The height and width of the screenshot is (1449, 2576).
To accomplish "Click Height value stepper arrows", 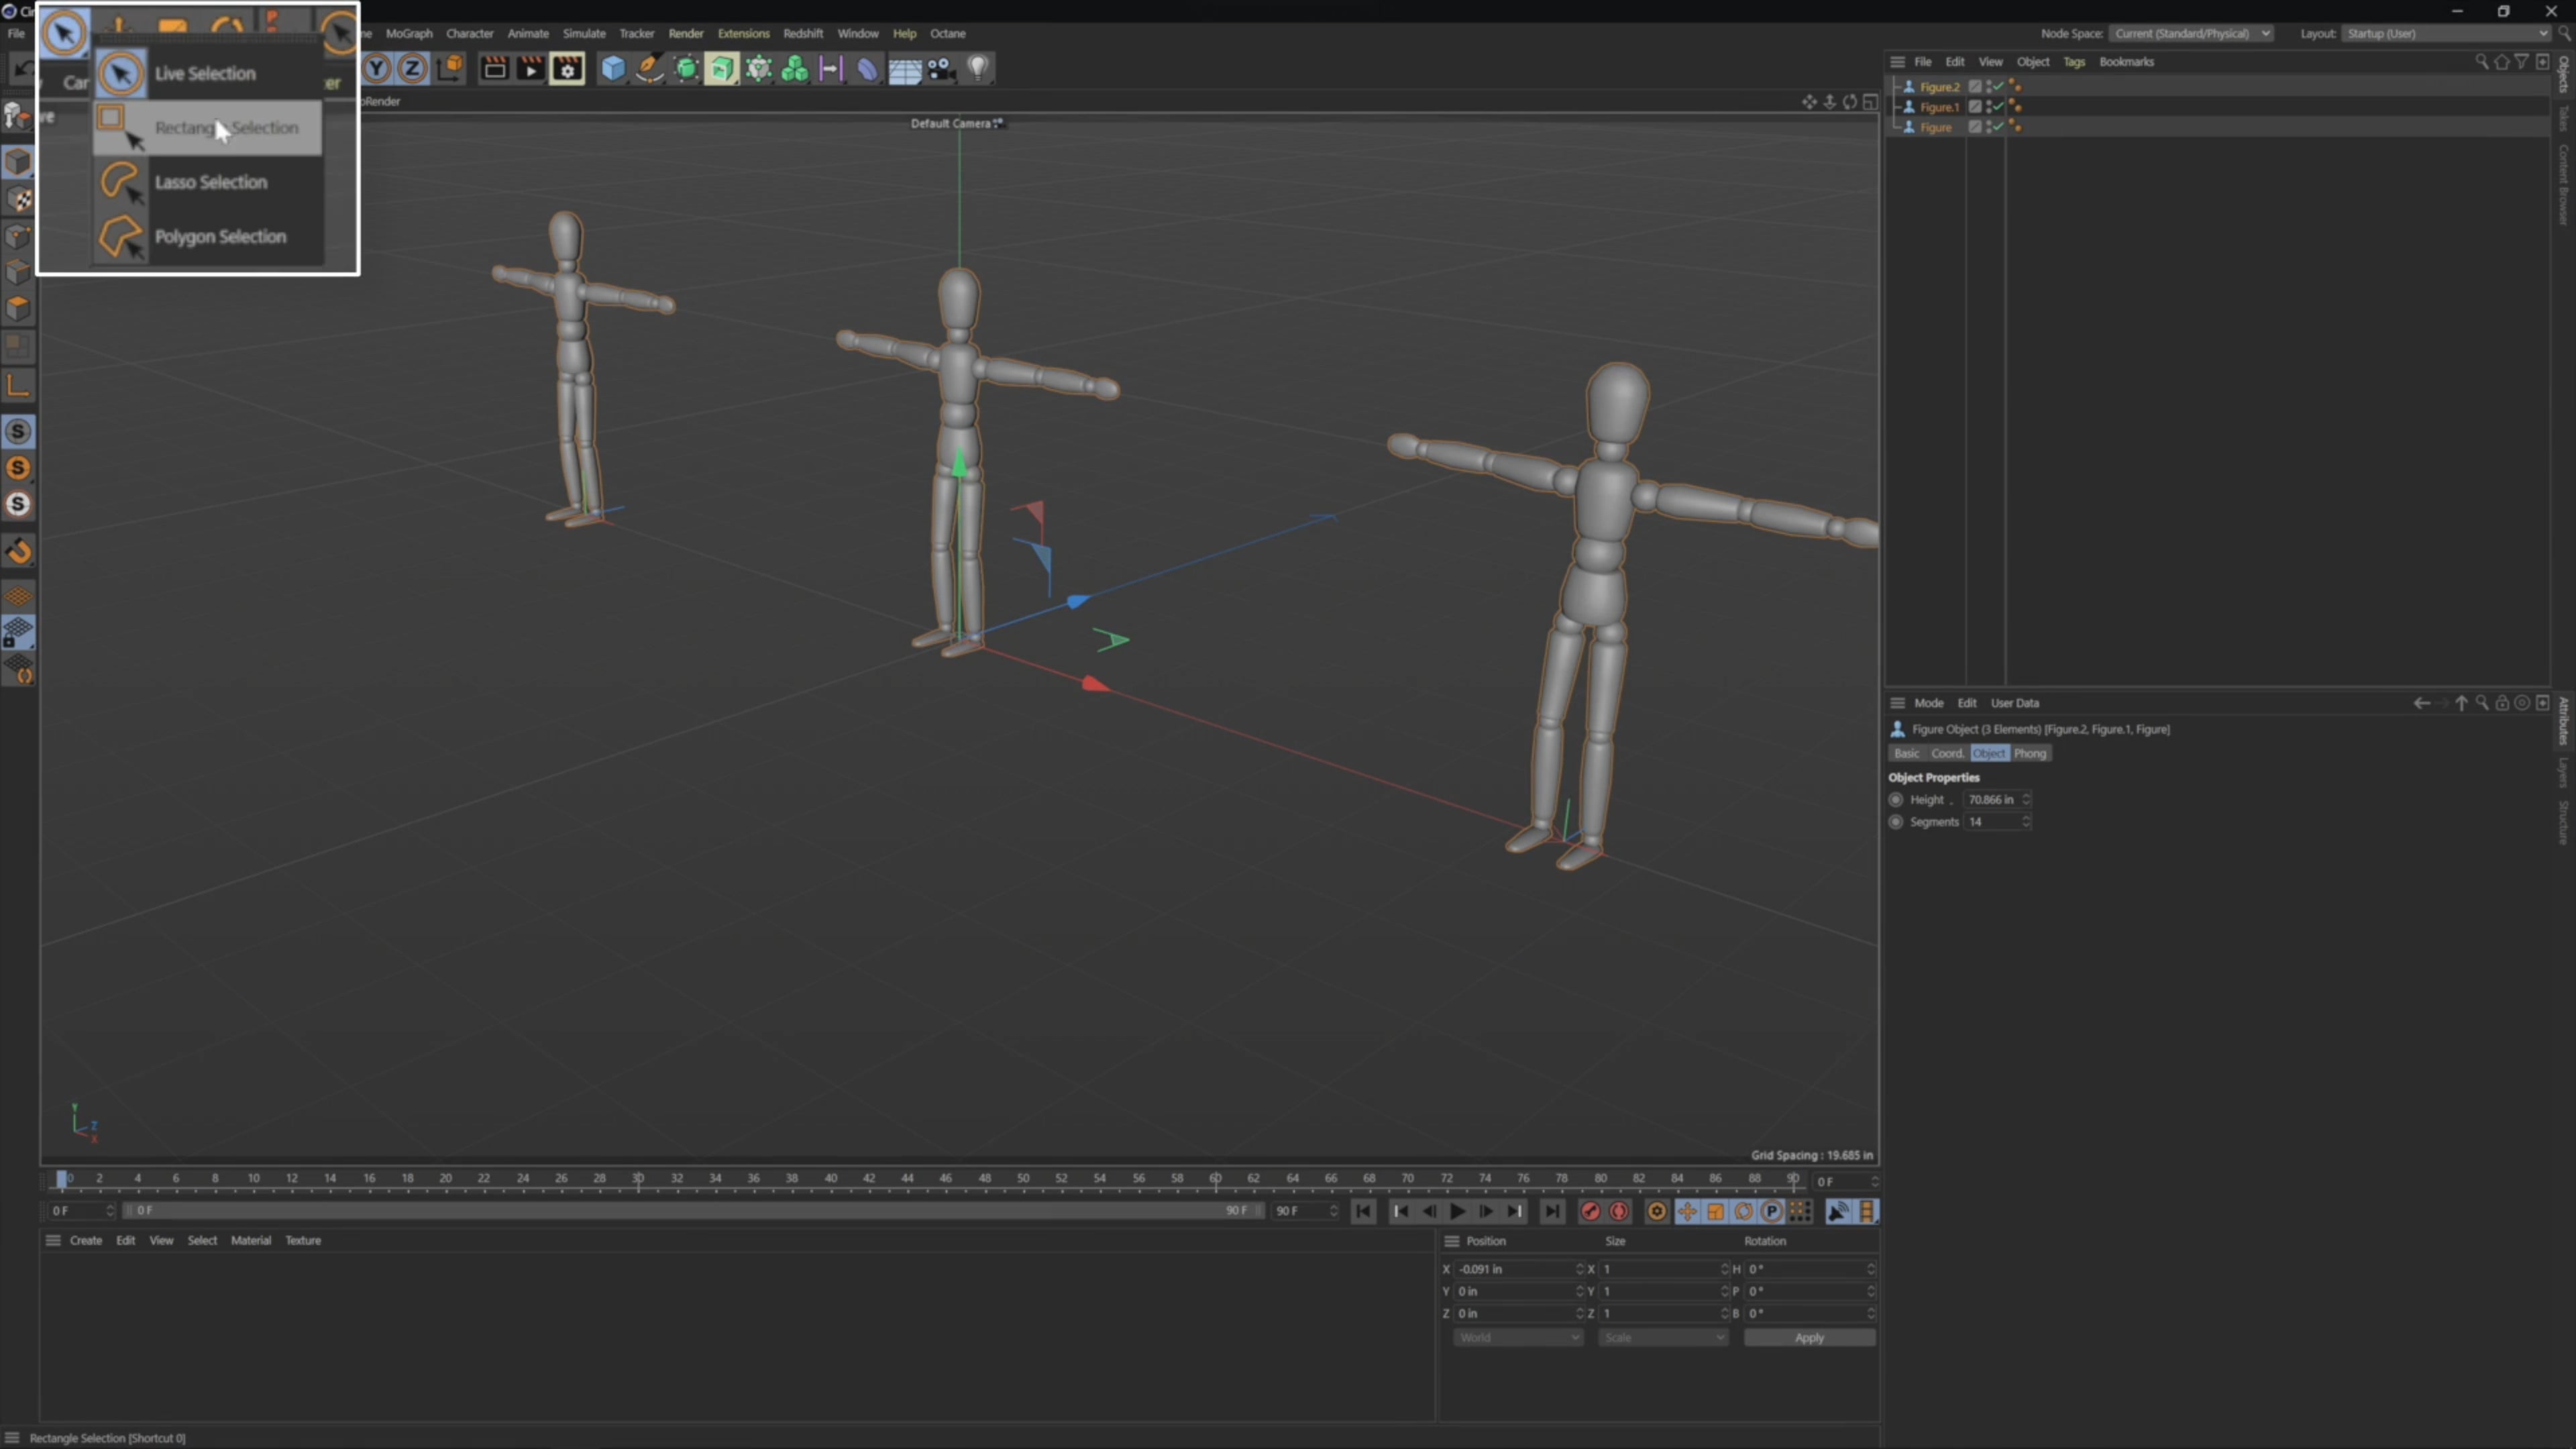I will coord(2026,799).
